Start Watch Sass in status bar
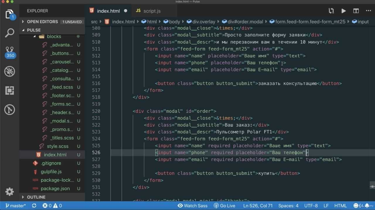Image resolution: width=375 pixels, height=210 pixels. point(192,206)
